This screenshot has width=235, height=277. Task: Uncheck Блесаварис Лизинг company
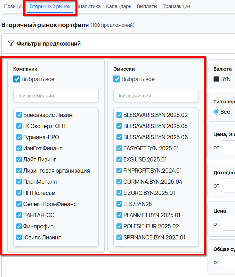pos(19,115)
